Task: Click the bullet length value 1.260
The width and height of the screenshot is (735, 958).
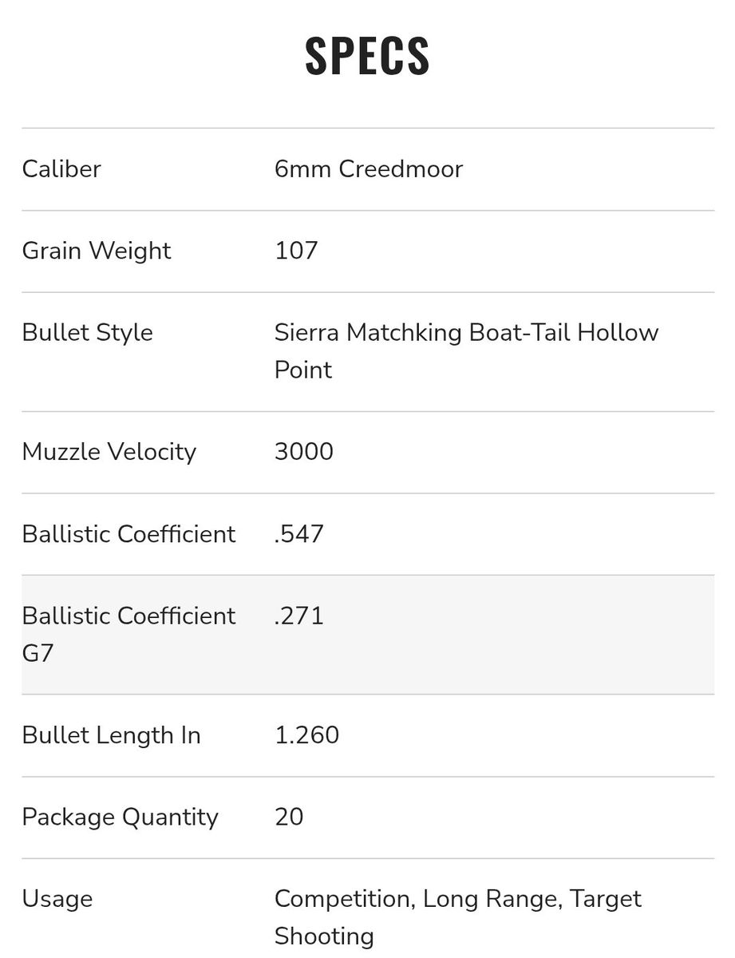Action: [x=306, y=735]
